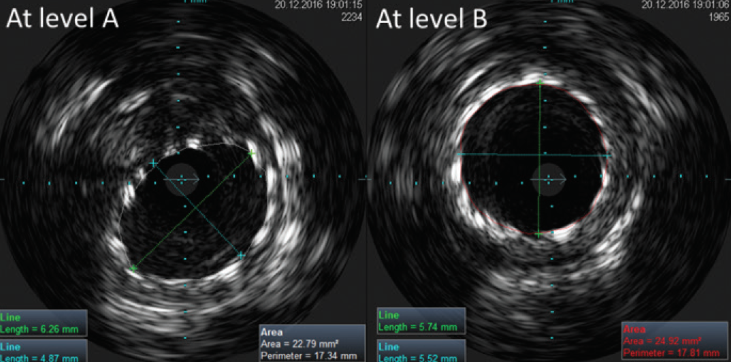
Task: Click the timestamp 20.12.2016 19:01:06
Action: click(687, 6)
